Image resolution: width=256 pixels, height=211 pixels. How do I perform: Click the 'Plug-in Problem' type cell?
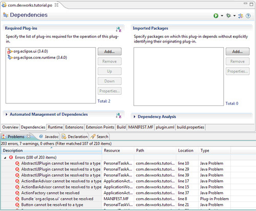point(215,199)
